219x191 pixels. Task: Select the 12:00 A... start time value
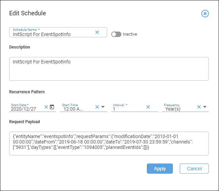(73, 109)
